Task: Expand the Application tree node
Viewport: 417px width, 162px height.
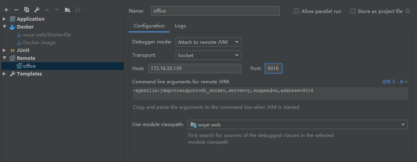Action: tap(4, 19)
